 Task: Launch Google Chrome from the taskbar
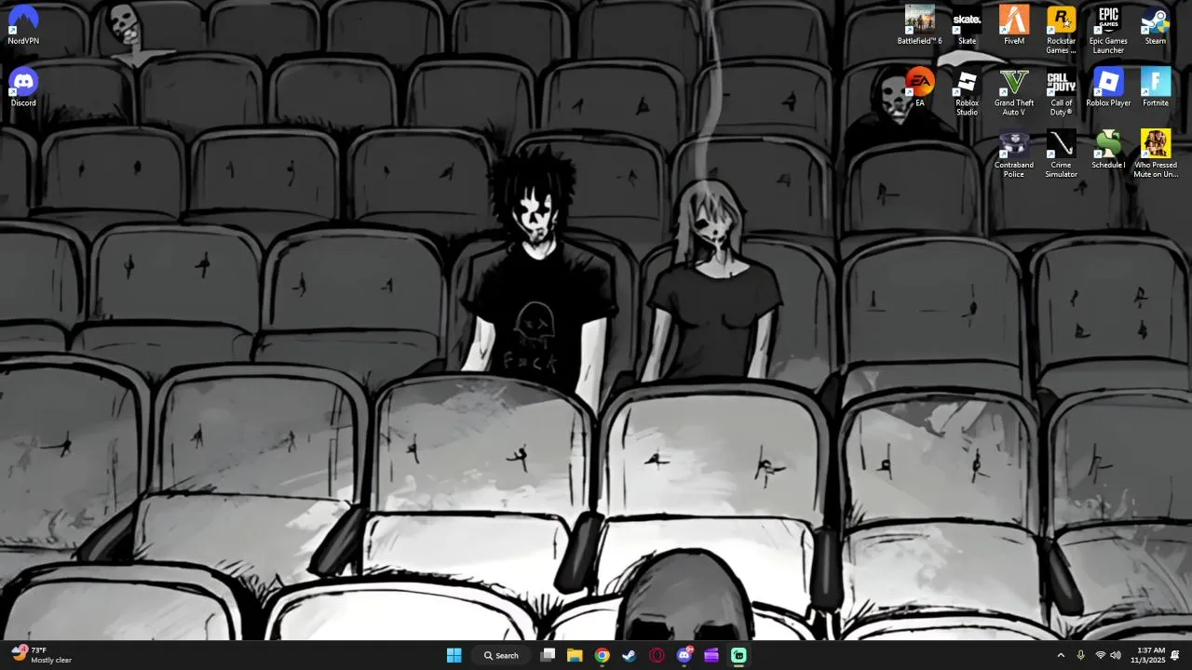point(603,655)
